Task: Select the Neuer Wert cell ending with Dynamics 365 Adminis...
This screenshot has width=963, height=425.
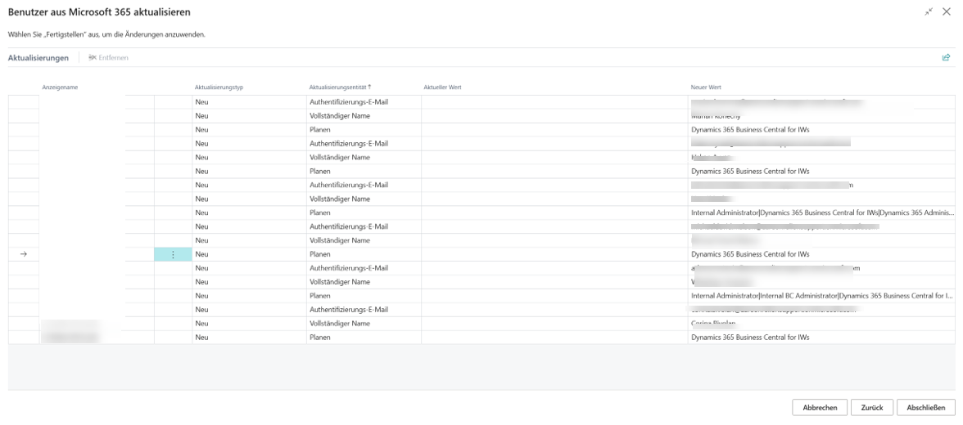Action: pos(821,212)
